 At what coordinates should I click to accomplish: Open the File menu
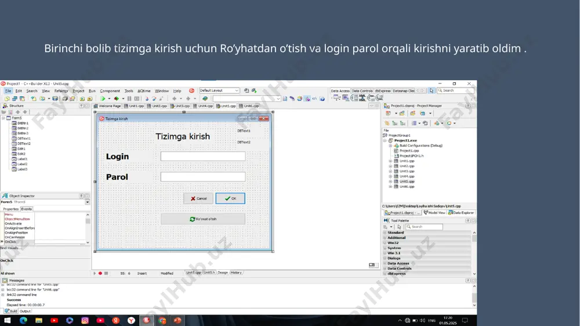click(8, 90)
